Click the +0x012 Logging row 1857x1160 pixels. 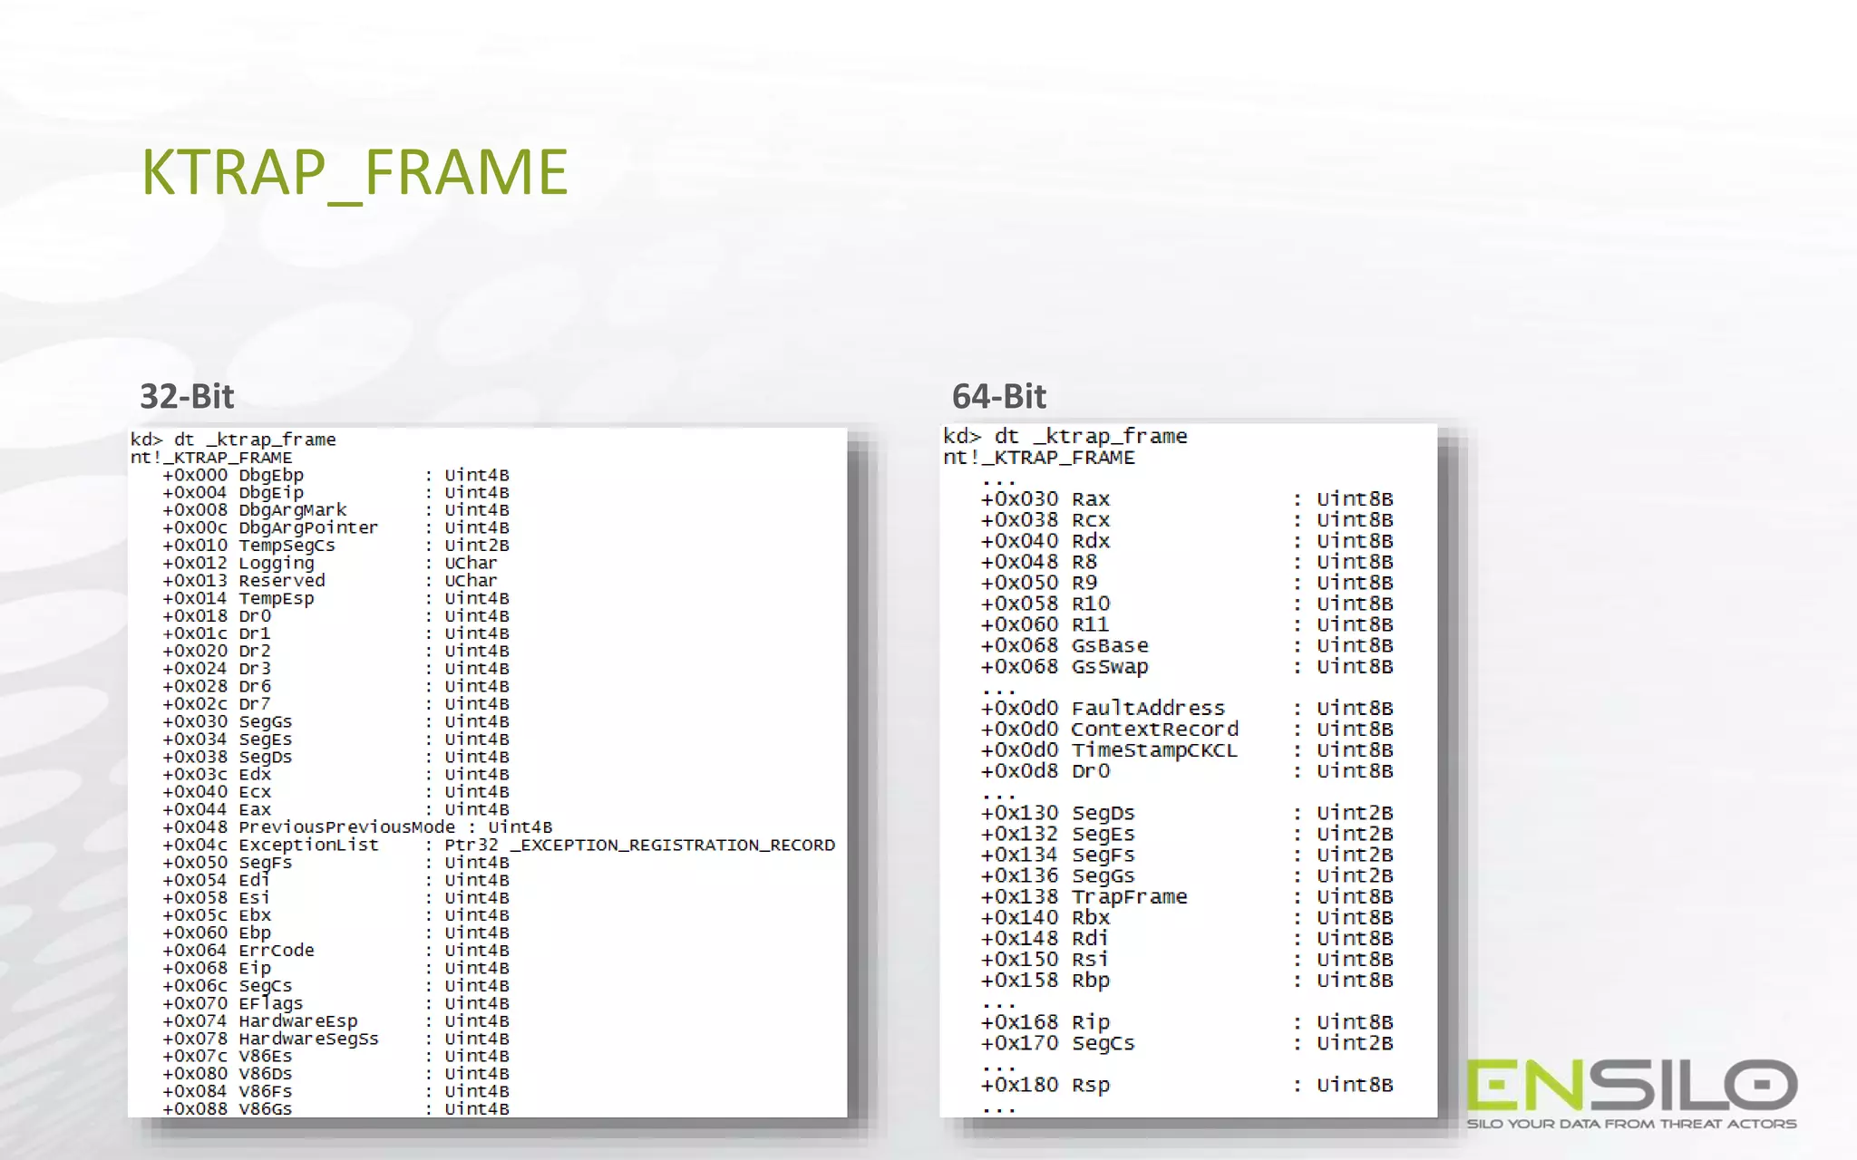coord(330,563)
